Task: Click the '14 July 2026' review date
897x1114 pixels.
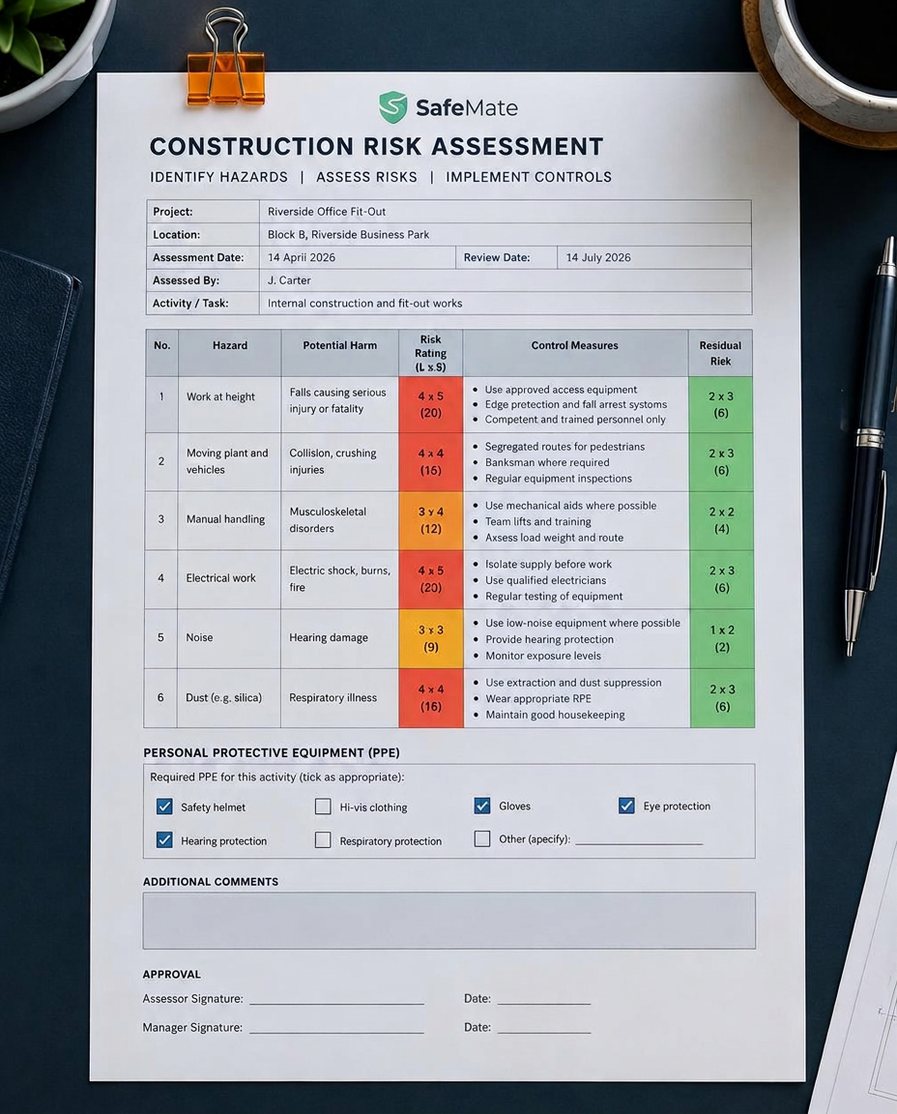Action: [x=598, y=257]
